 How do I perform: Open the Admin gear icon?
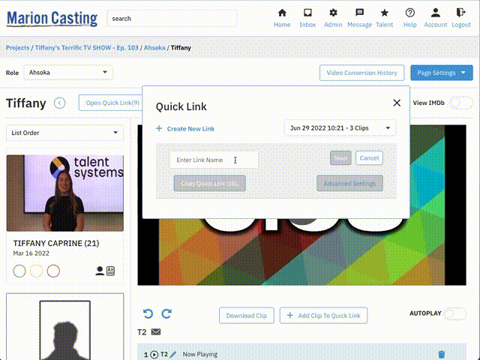[333, 13]
